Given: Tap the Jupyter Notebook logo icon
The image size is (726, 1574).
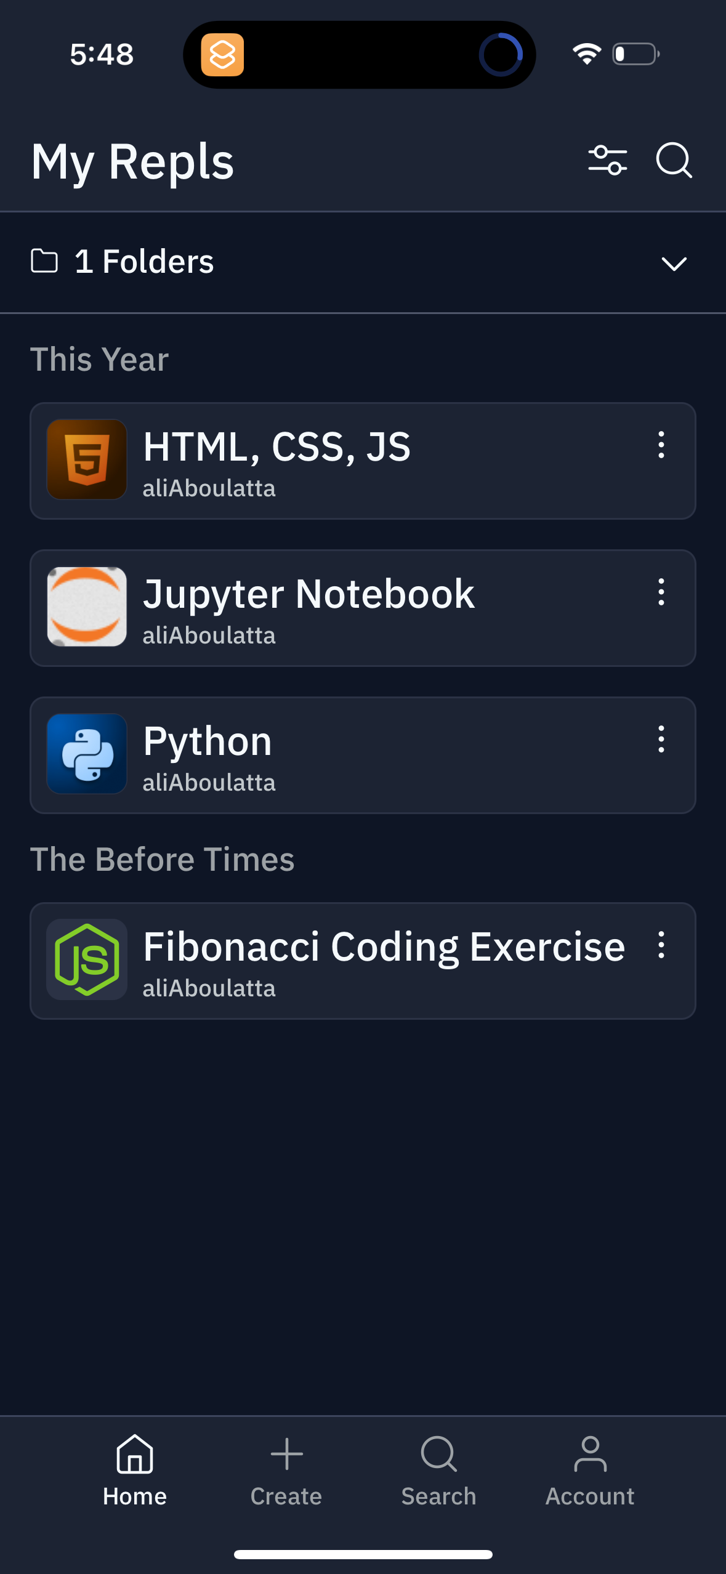Looking at the screenshot, I should [x=87, y=607].
